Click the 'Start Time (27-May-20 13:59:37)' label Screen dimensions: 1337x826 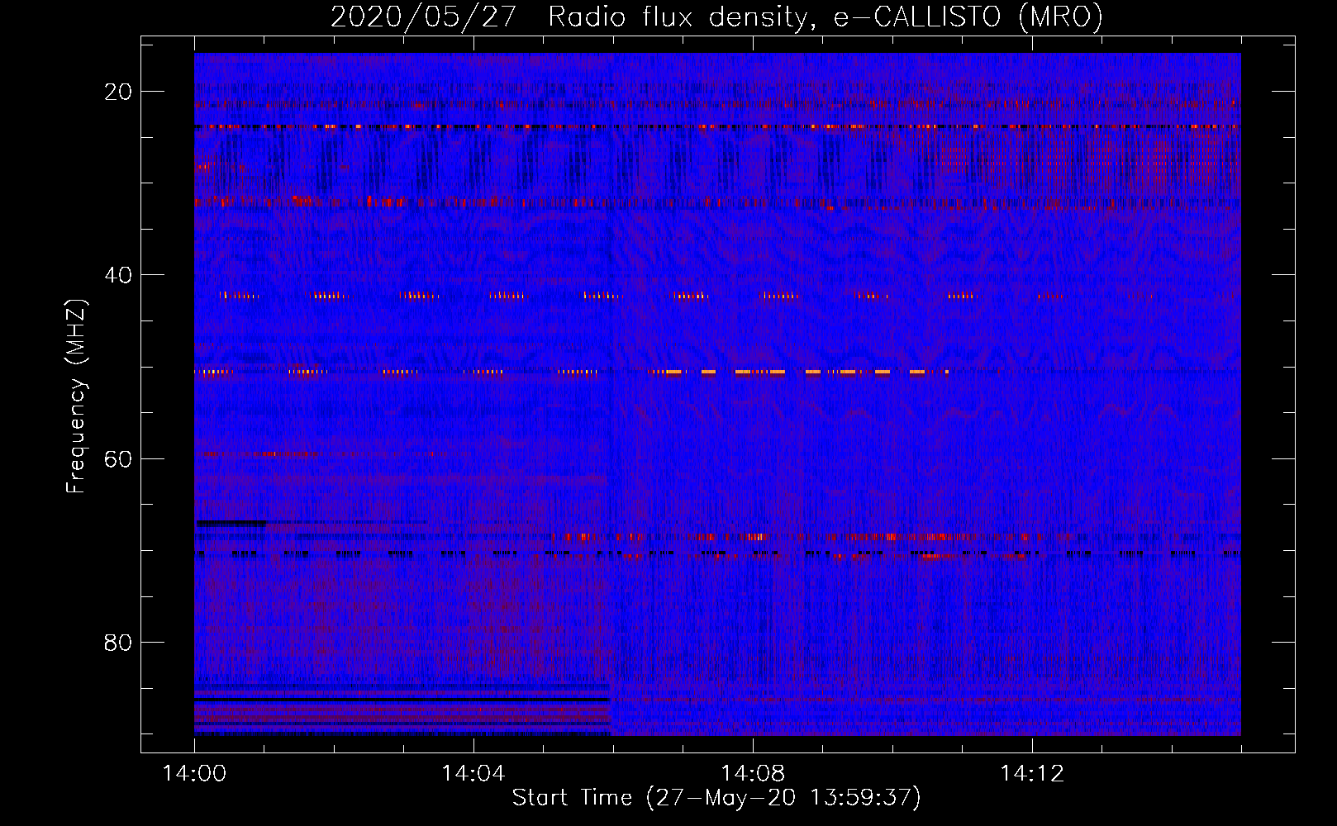point(716,797)
